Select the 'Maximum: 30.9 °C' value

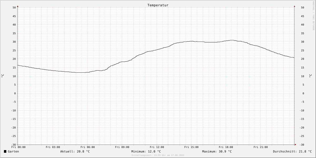(217, 151)
